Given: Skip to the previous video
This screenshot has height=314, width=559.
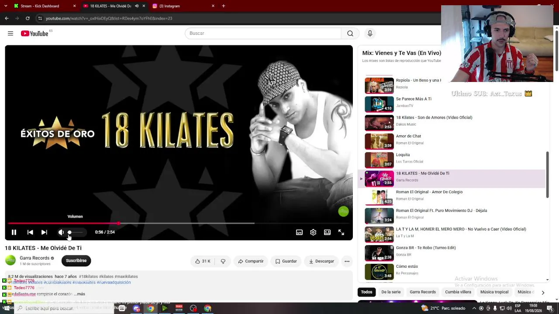Looking at the screenshot, I should pyautogui.click(x=30, y=232).
